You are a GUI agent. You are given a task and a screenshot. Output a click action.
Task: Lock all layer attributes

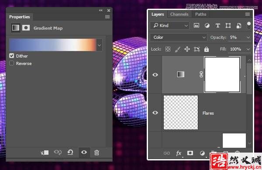[x=207, y=49]
